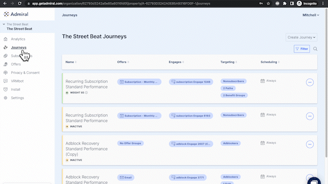This screenshot has width=328, height=184.
Task: Open Offers in the sidebar
Action: [x=16, y=64]
